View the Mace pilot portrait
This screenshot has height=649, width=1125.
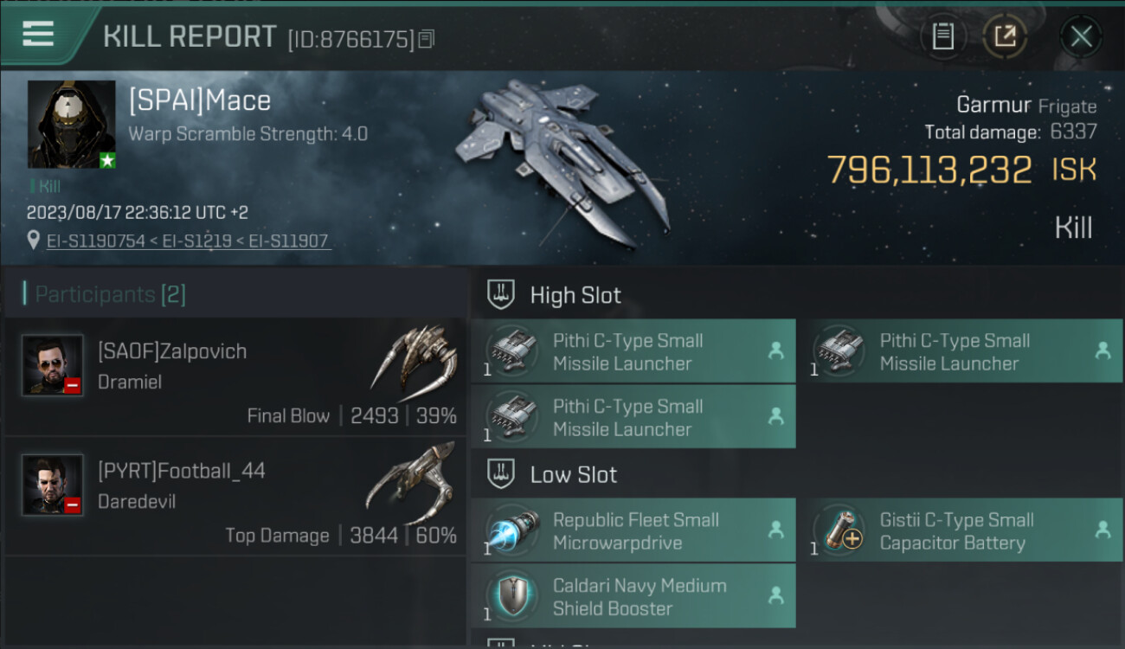click(x=71, y=124)
